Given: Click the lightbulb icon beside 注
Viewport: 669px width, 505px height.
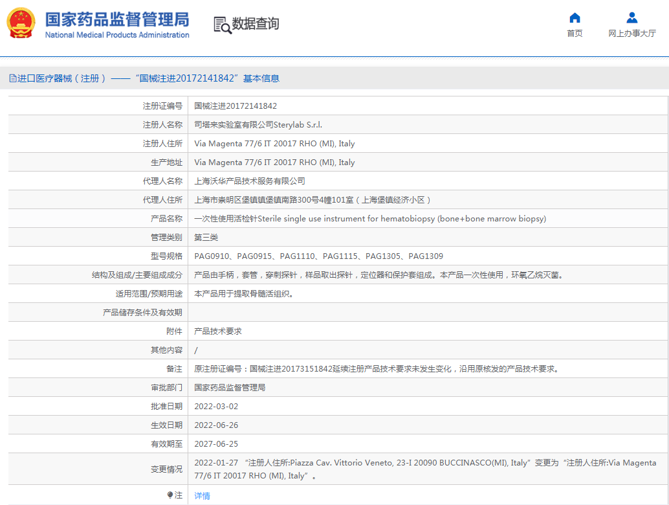Looking at the screenshot, I should 170,495.
